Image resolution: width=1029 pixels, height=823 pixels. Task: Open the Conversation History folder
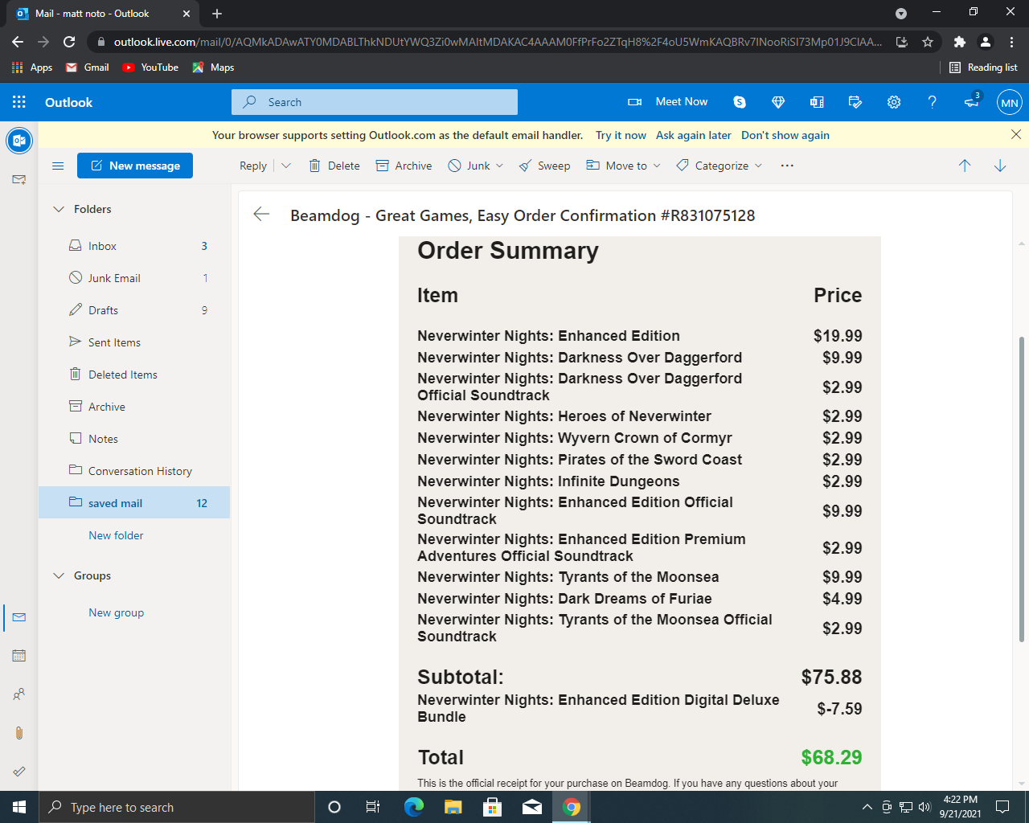tap(134, 471)
